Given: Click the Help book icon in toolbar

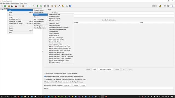Looking at the screenshot, I should pyautogui.click(x=70, y=6).
